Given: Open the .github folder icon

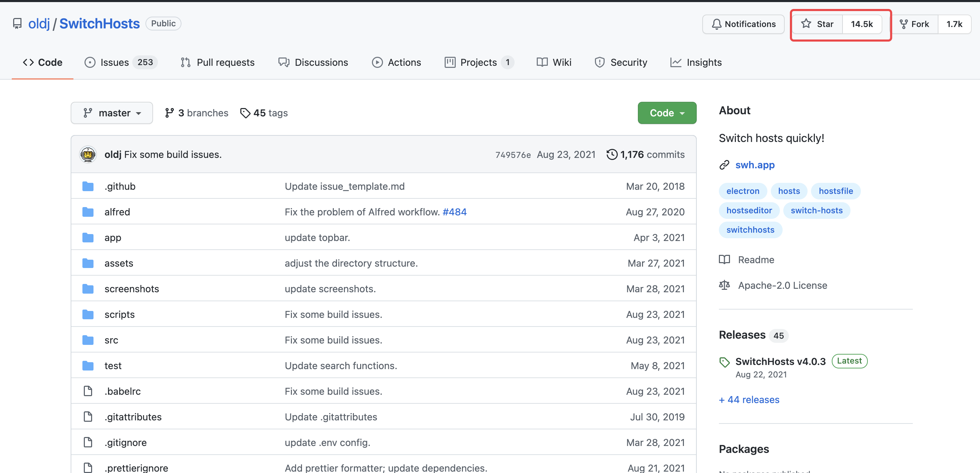Looking at the screenshot, I should tap(88, 186).
